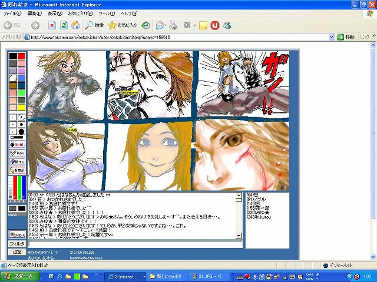Open the History clock icon

[x=145, y=25]
